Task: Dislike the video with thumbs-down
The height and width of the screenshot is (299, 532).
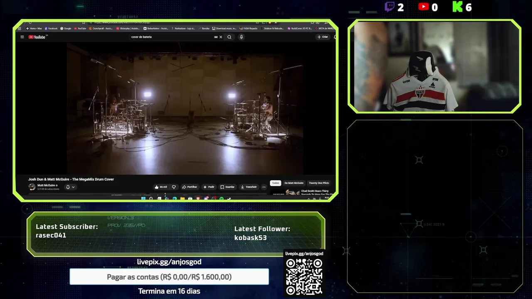Action: (x=174, y=187)
